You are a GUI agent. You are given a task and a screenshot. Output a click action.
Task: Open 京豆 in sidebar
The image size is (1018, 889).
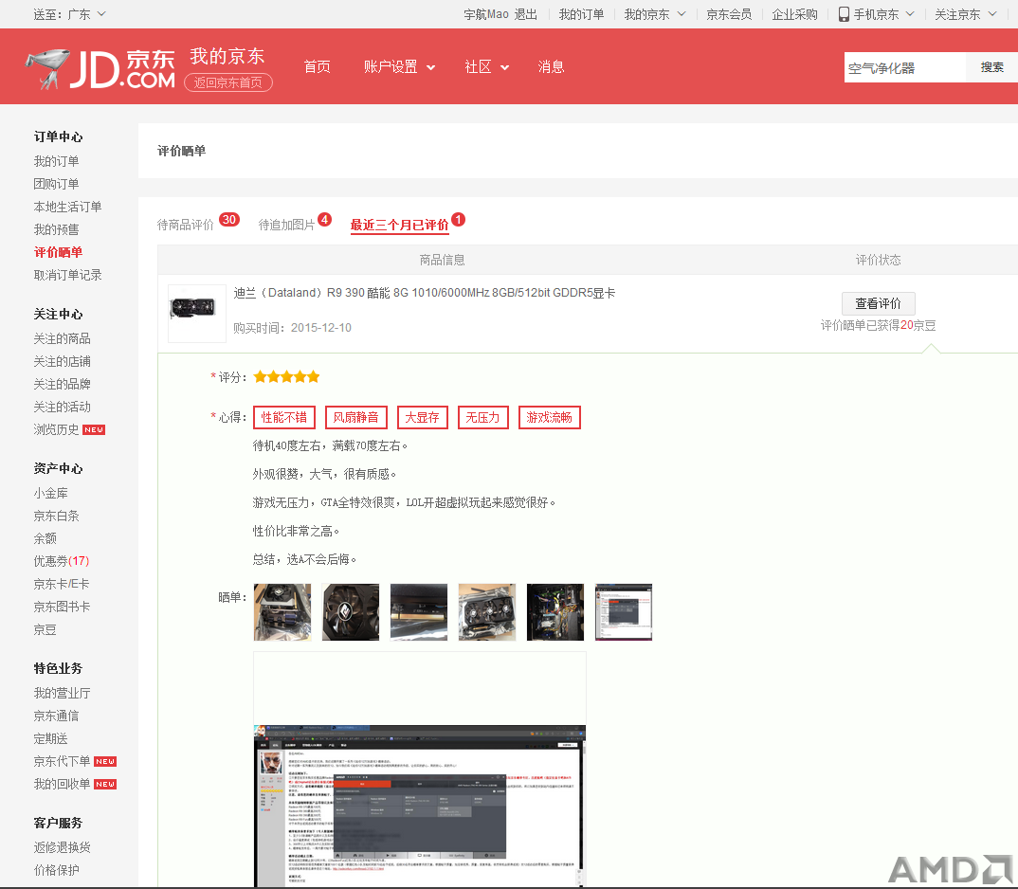pos(45,629)
